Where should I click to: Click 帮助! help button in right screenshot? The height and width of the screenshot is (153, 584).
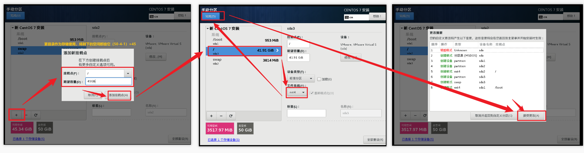click(x=571, y=16)
